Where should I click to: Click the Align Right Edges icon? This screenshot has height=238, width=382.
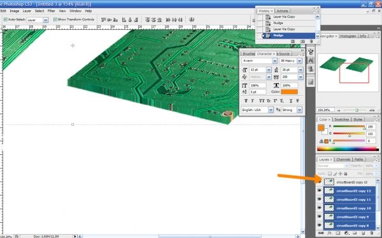(x=136, y=20)
